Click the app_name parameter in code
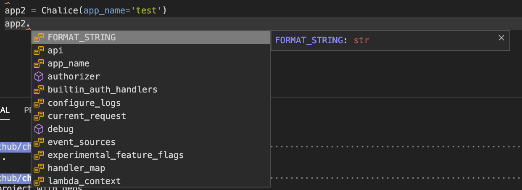 point(105,10)
